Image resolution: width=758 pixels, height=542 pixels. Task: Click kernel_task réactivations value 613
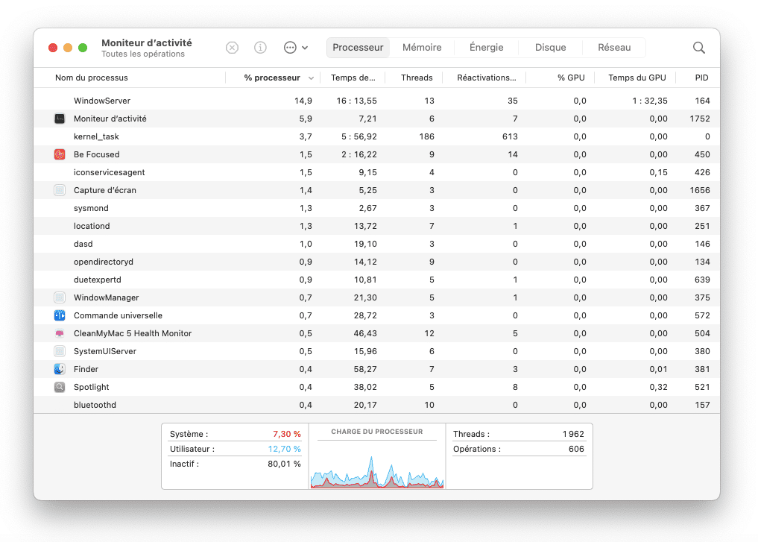coord(510,136)
